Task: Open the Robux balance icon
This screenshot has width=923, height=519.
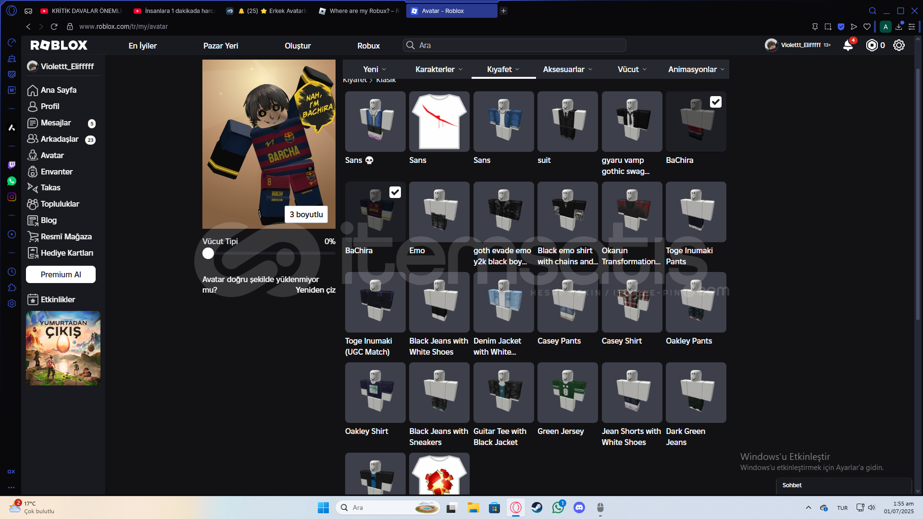Action: [872, 45]
